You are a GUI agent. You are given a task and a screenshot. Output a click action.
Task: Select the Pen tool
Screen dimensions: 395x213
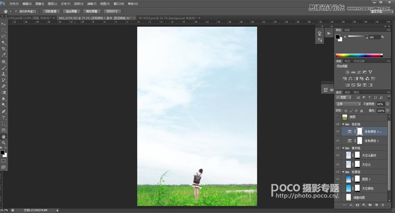tap(3, 111)
